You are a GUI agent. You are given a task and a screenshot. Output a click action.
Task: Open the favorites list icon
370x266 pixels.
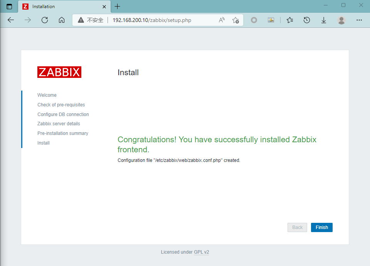290,20
